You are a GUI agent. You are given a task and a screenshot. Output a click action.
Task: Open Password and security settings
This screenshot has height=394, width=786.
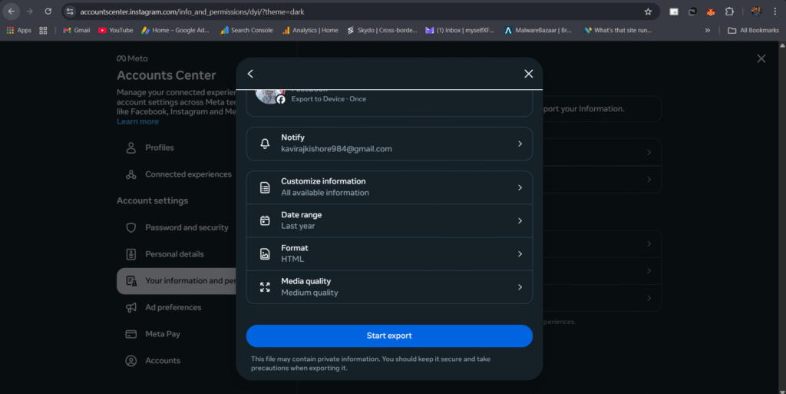176,227
